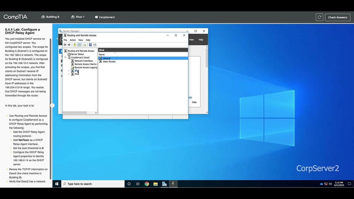Viewport: 354px width, 199px height.
Task: Click Hide in Server Manager window
Action: (x=194, y=102)
